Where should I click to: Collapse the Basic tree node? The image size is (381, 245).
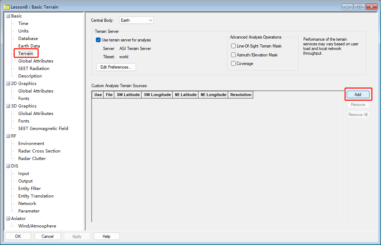click(8, 16)
